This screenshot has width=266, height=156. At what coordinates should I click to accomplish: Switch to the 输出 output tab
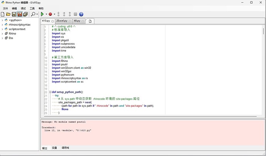point(45,148)
